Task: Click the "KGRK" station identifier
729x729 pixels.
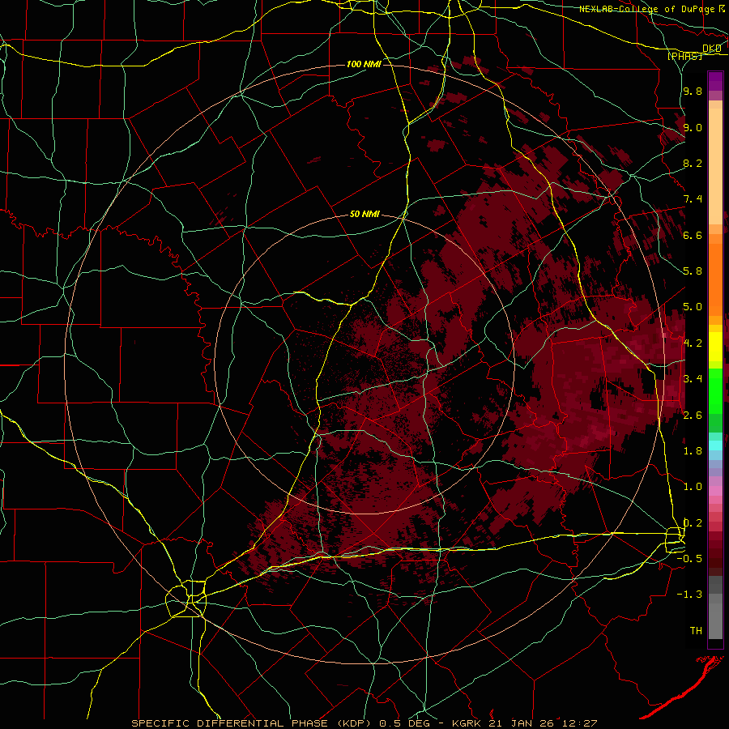Action: [467, 723]
